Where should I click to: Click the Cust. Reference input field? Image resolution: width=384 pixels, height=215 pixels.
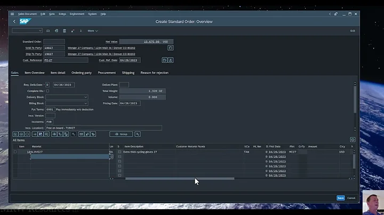66,60
